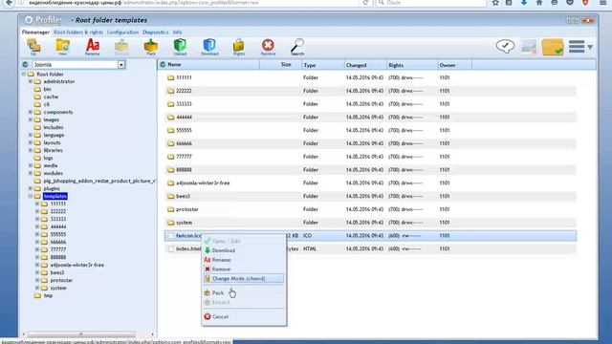Expand the libraries folder in tree
Screen dimensions: 612x344
click(x=31, y=150)
